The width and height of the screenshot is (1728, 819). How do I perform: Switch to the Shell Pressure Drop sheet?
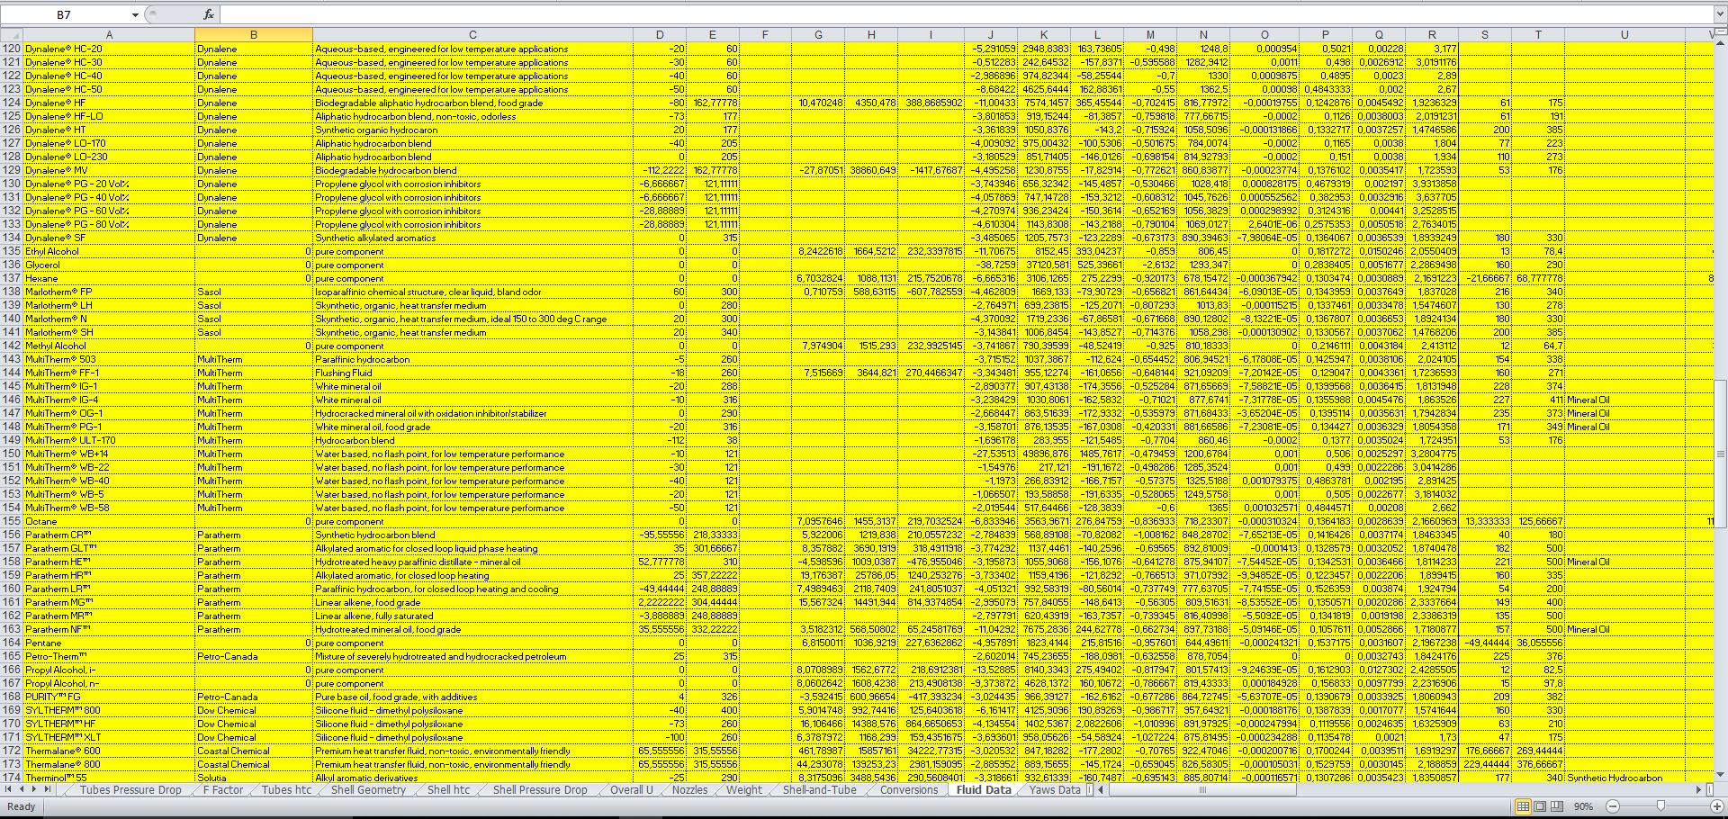point(540,790)
